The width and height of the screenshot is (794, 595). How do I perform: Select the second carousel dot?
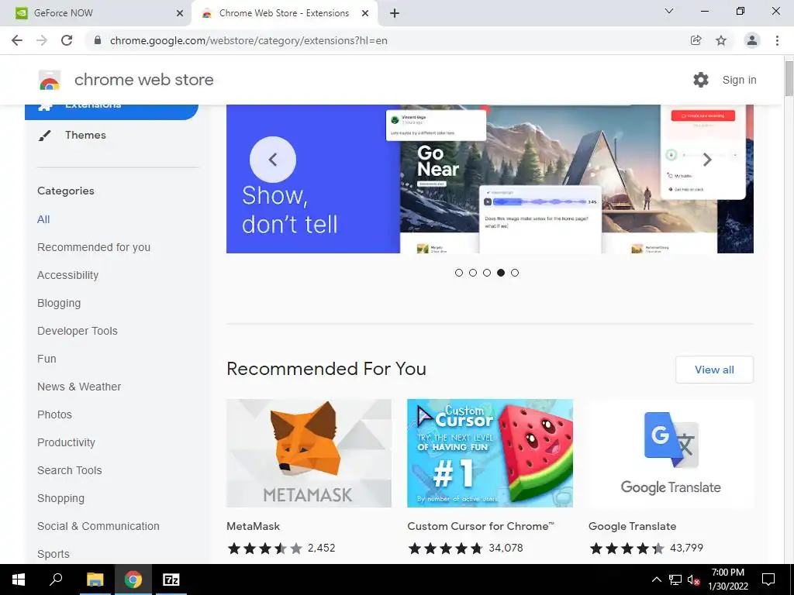click(x=473, y=273)
